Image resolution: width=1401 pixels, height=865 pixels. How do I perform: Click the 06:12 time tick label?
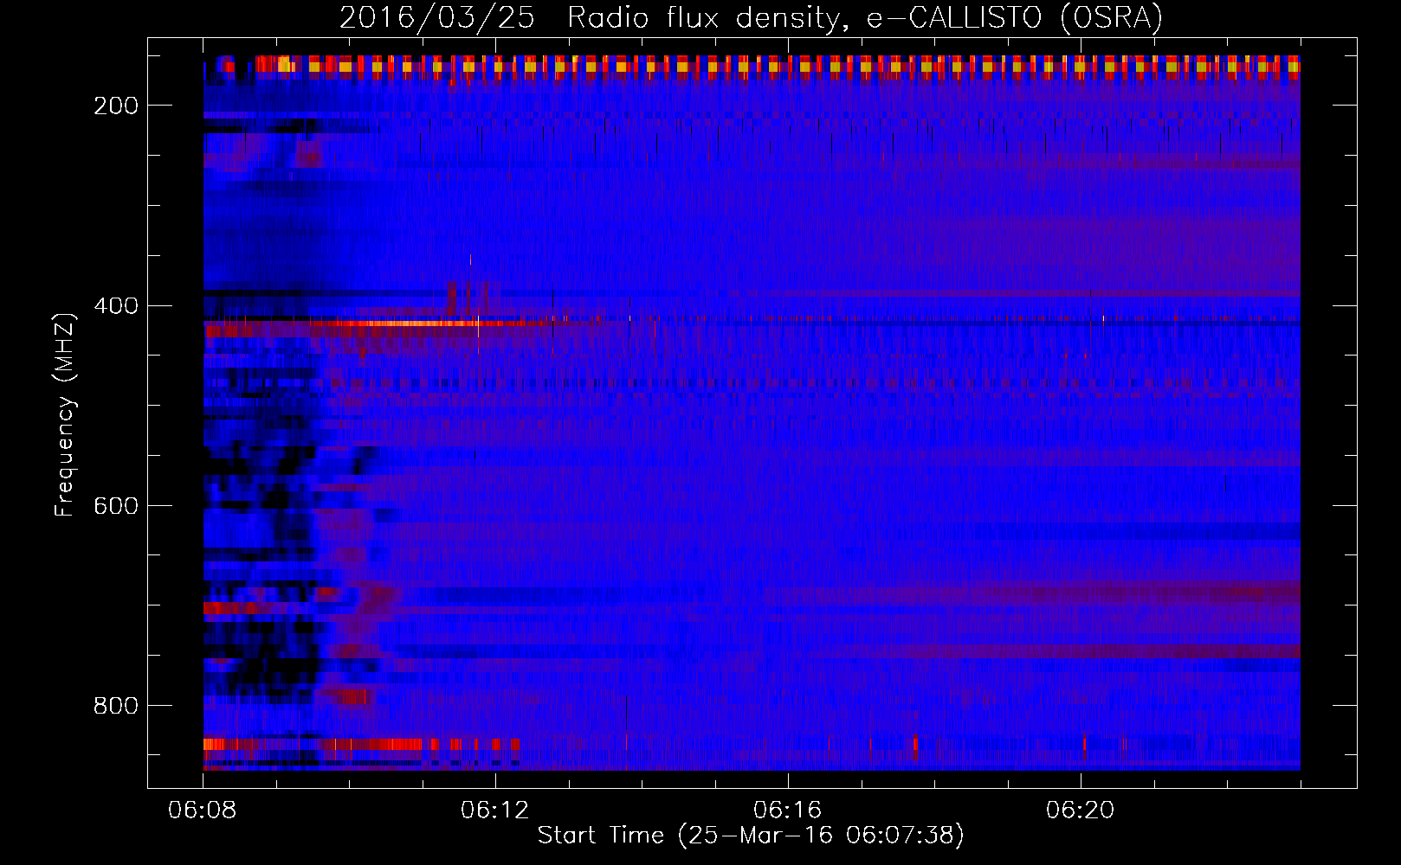495,811
